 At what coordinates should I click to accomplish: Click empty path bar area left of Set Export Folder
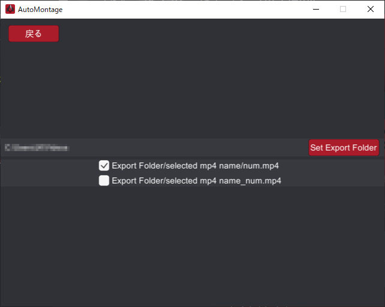point(192,148)
